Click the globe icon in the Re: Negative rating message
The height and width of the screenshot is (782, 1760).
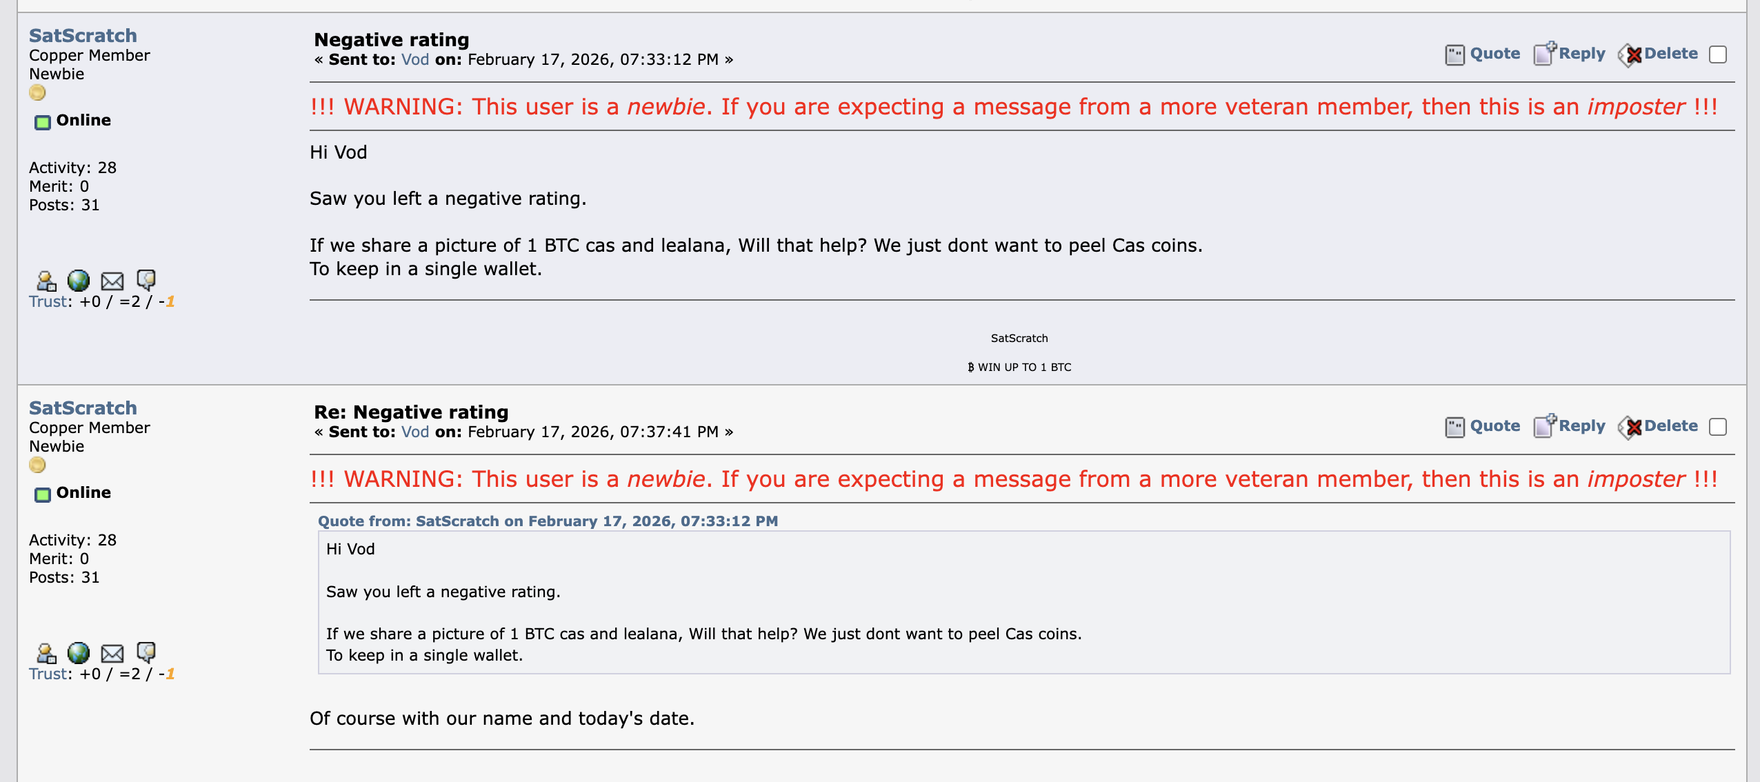pos(79,653)
